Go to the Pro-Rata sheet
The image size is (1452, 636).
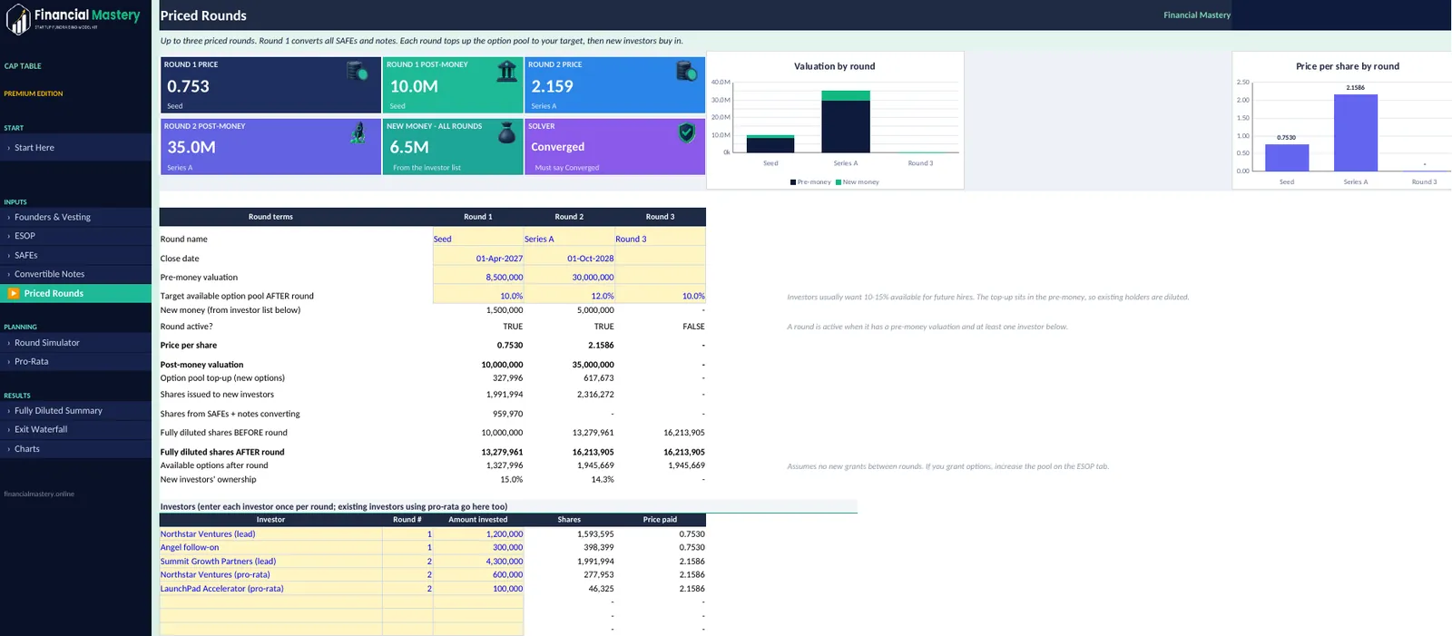pyautogui.click(x=76, y=361)
